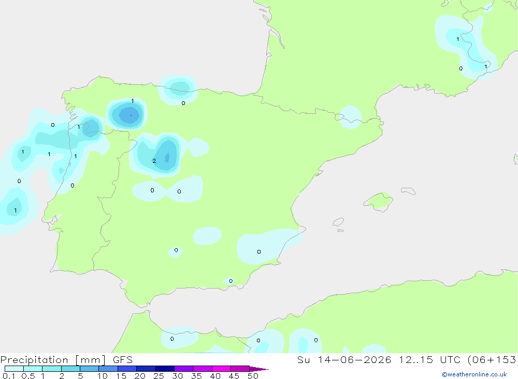Click the 15–20 mm blue legend swatch
This screenshot has height=379, width=518.
[x=127, y=369]
